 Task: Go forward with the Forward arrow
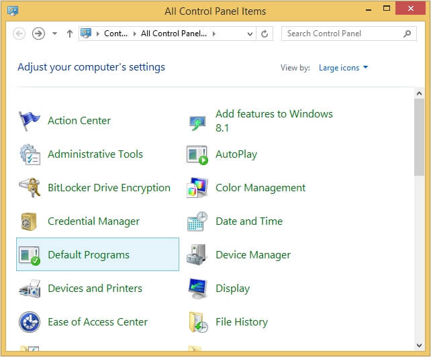(x=38, y=34)
